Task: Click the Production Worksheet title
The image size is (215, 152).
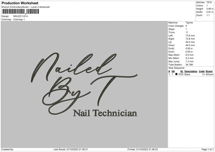Action: click(x=20, y=3)
